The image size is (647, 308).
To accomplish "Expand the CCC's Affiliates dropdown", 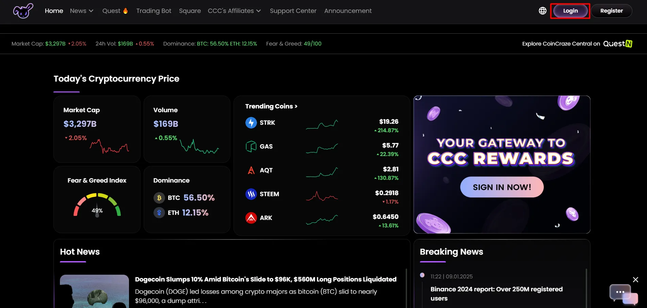I will pyautogui.click(x=234, y=11).
